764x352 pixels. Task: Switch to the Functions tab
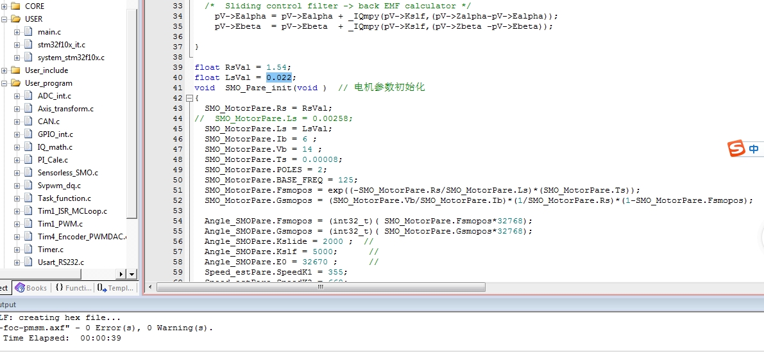click(x=73, y=288)
